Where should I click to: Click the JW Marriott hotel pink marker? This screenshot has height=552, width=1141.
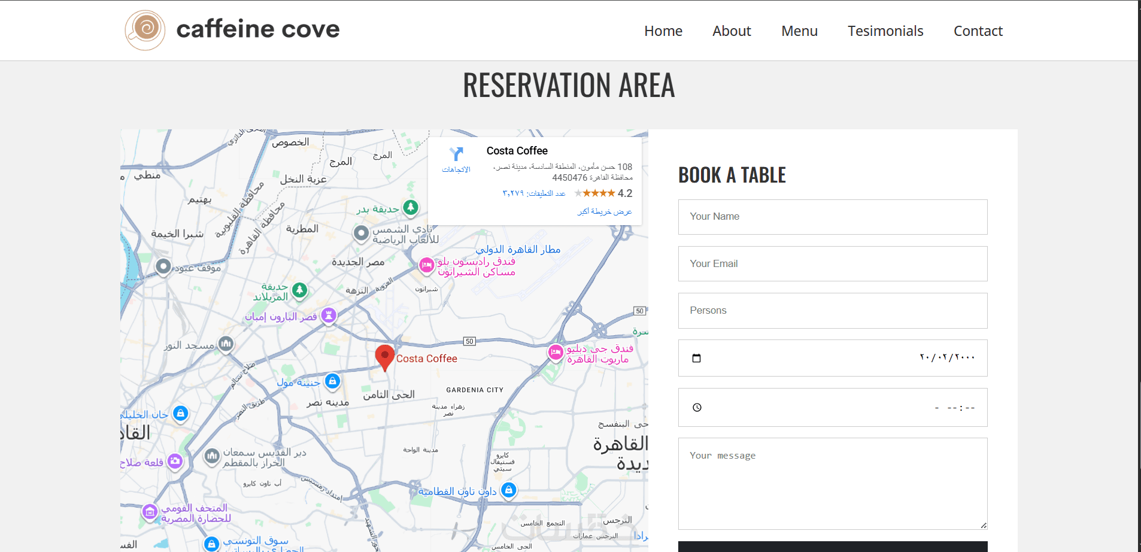coord(556,353)
